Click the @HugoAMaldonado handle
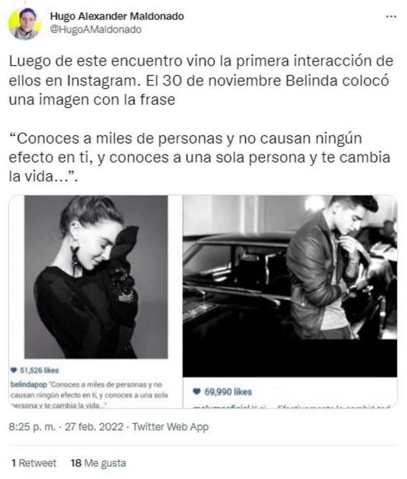This screenshot has width=407, height=479. pyautogui.click(x=95, y=29)
